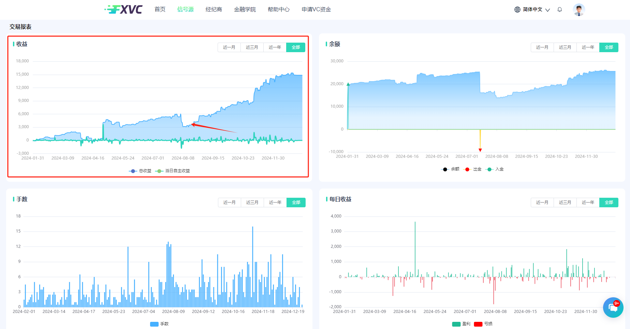This screenshot has height=329, width=630.
Task: Go to 首页 in navigation
Action: tap(160, 10)
